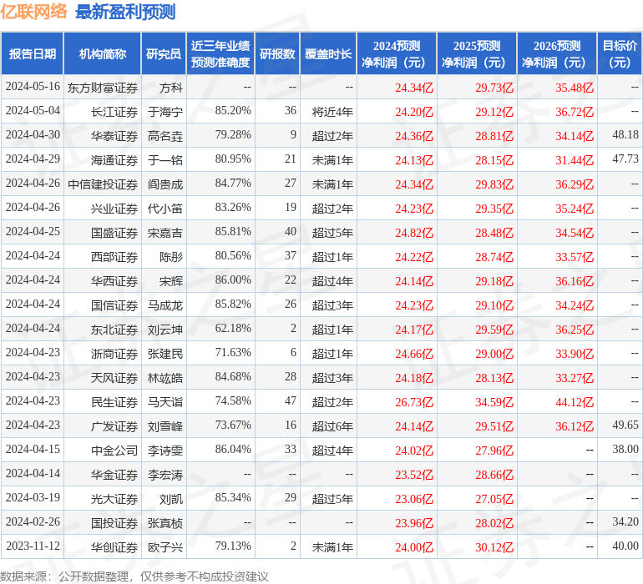Click the 研究员 column header

(164, 53)
